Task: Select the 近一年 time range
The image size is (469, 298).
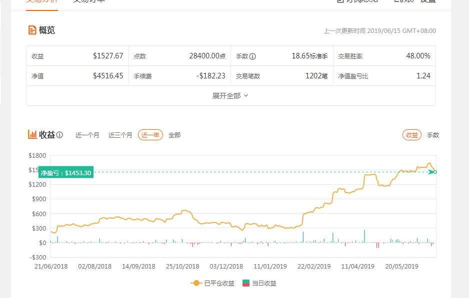Action: coord(150,135)
